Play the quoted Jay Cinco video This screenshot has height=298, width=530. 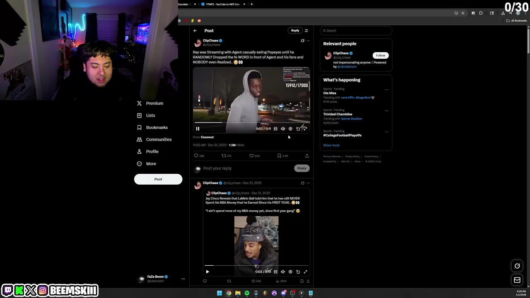[x=207, y=272]
